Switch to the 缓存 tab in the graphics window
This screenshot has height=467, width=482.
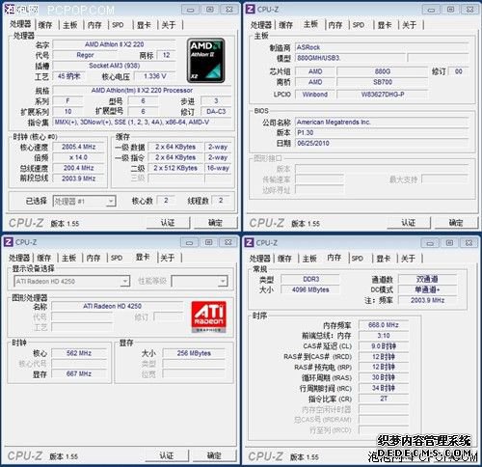[44, 258]
